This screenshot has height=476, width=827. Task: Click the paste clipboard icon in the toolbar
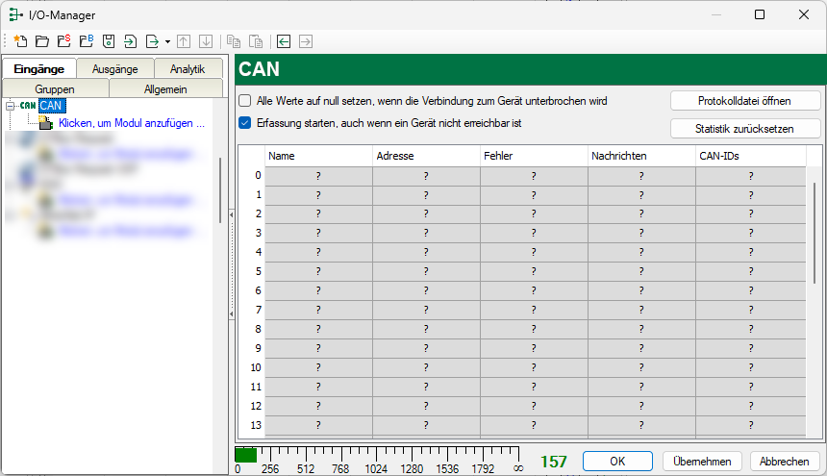[255, 41]
